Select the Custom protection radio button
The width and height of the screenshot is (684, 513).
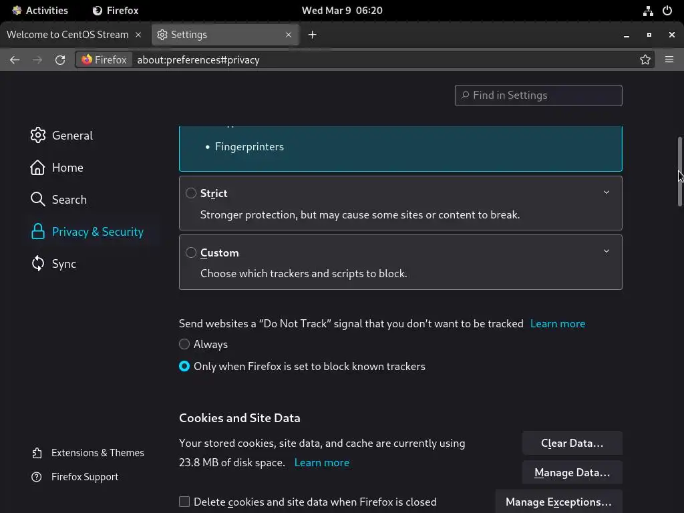[x=191, y=252]
